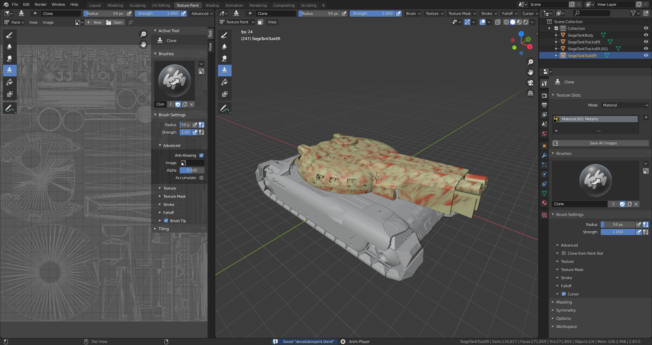
Task: Disable the Anti-Aliasing checkbox
Action: [x=201, y=155]
